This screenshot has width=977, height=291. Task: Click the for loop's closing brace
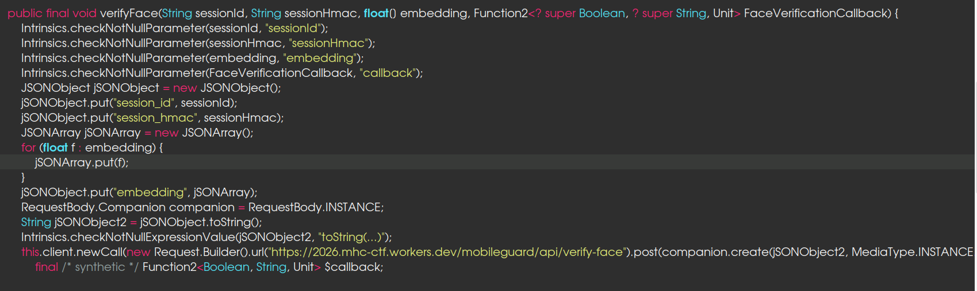point(23,177)
